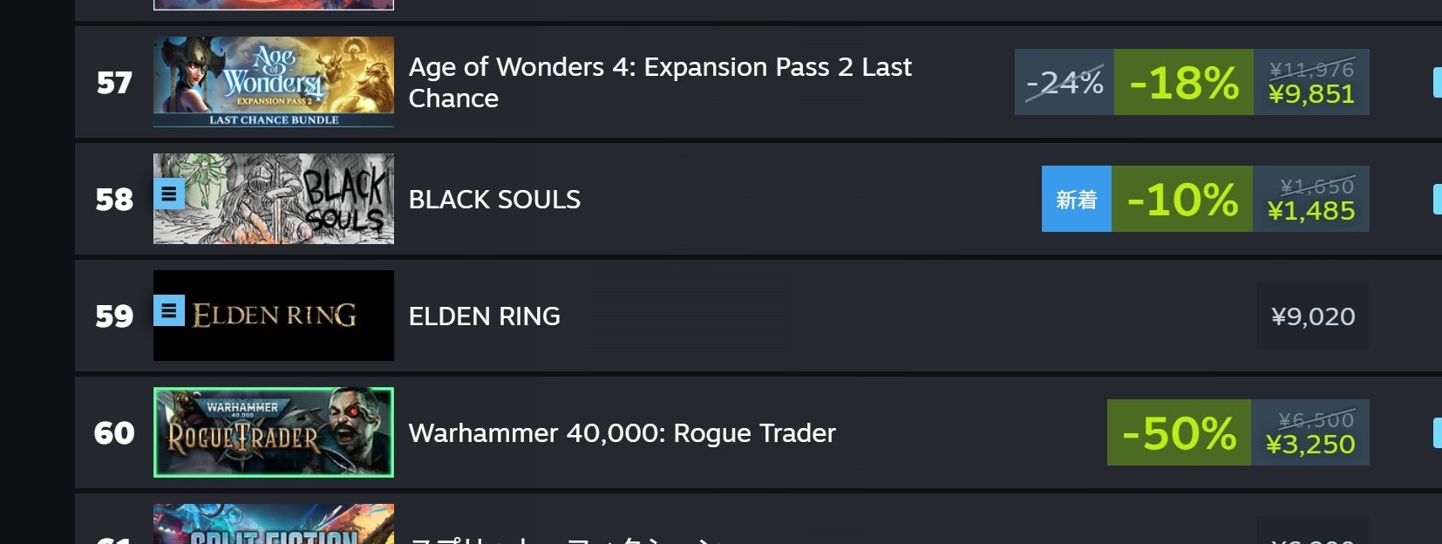1442x544 pixels.
Task: Open the BLACK SOULS title link
Action: (x=494, y=200)
